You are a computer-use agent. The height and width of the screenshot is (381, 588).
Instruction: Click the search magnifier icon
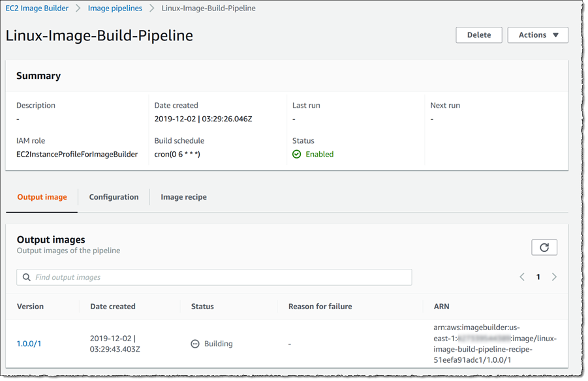(27, 277)
